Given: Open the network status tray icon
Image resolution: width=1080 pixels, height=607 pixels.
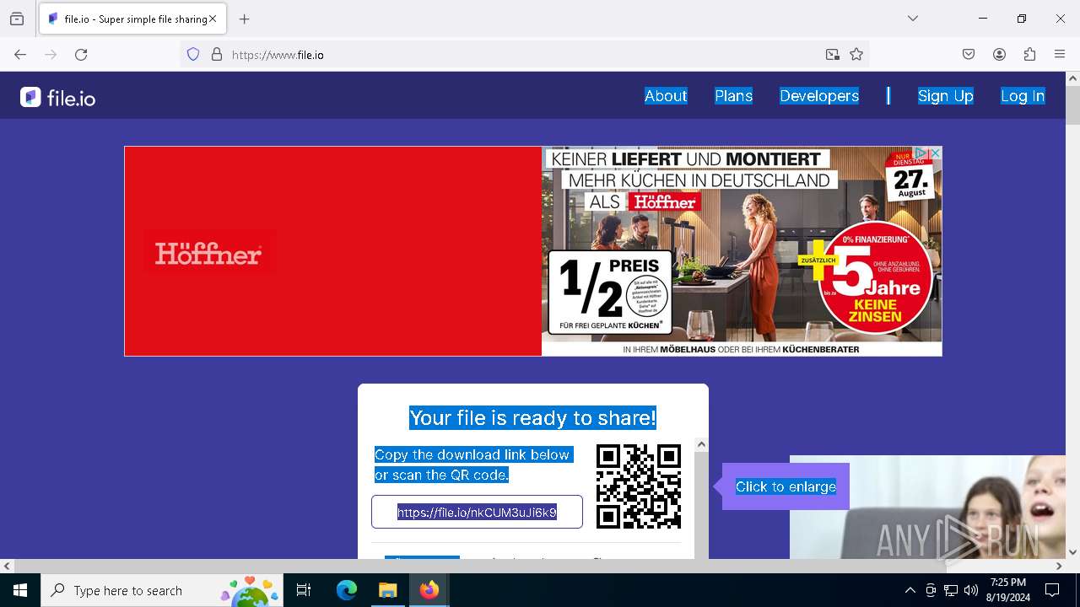Looking at the screenshot, I should click(951, 590).
